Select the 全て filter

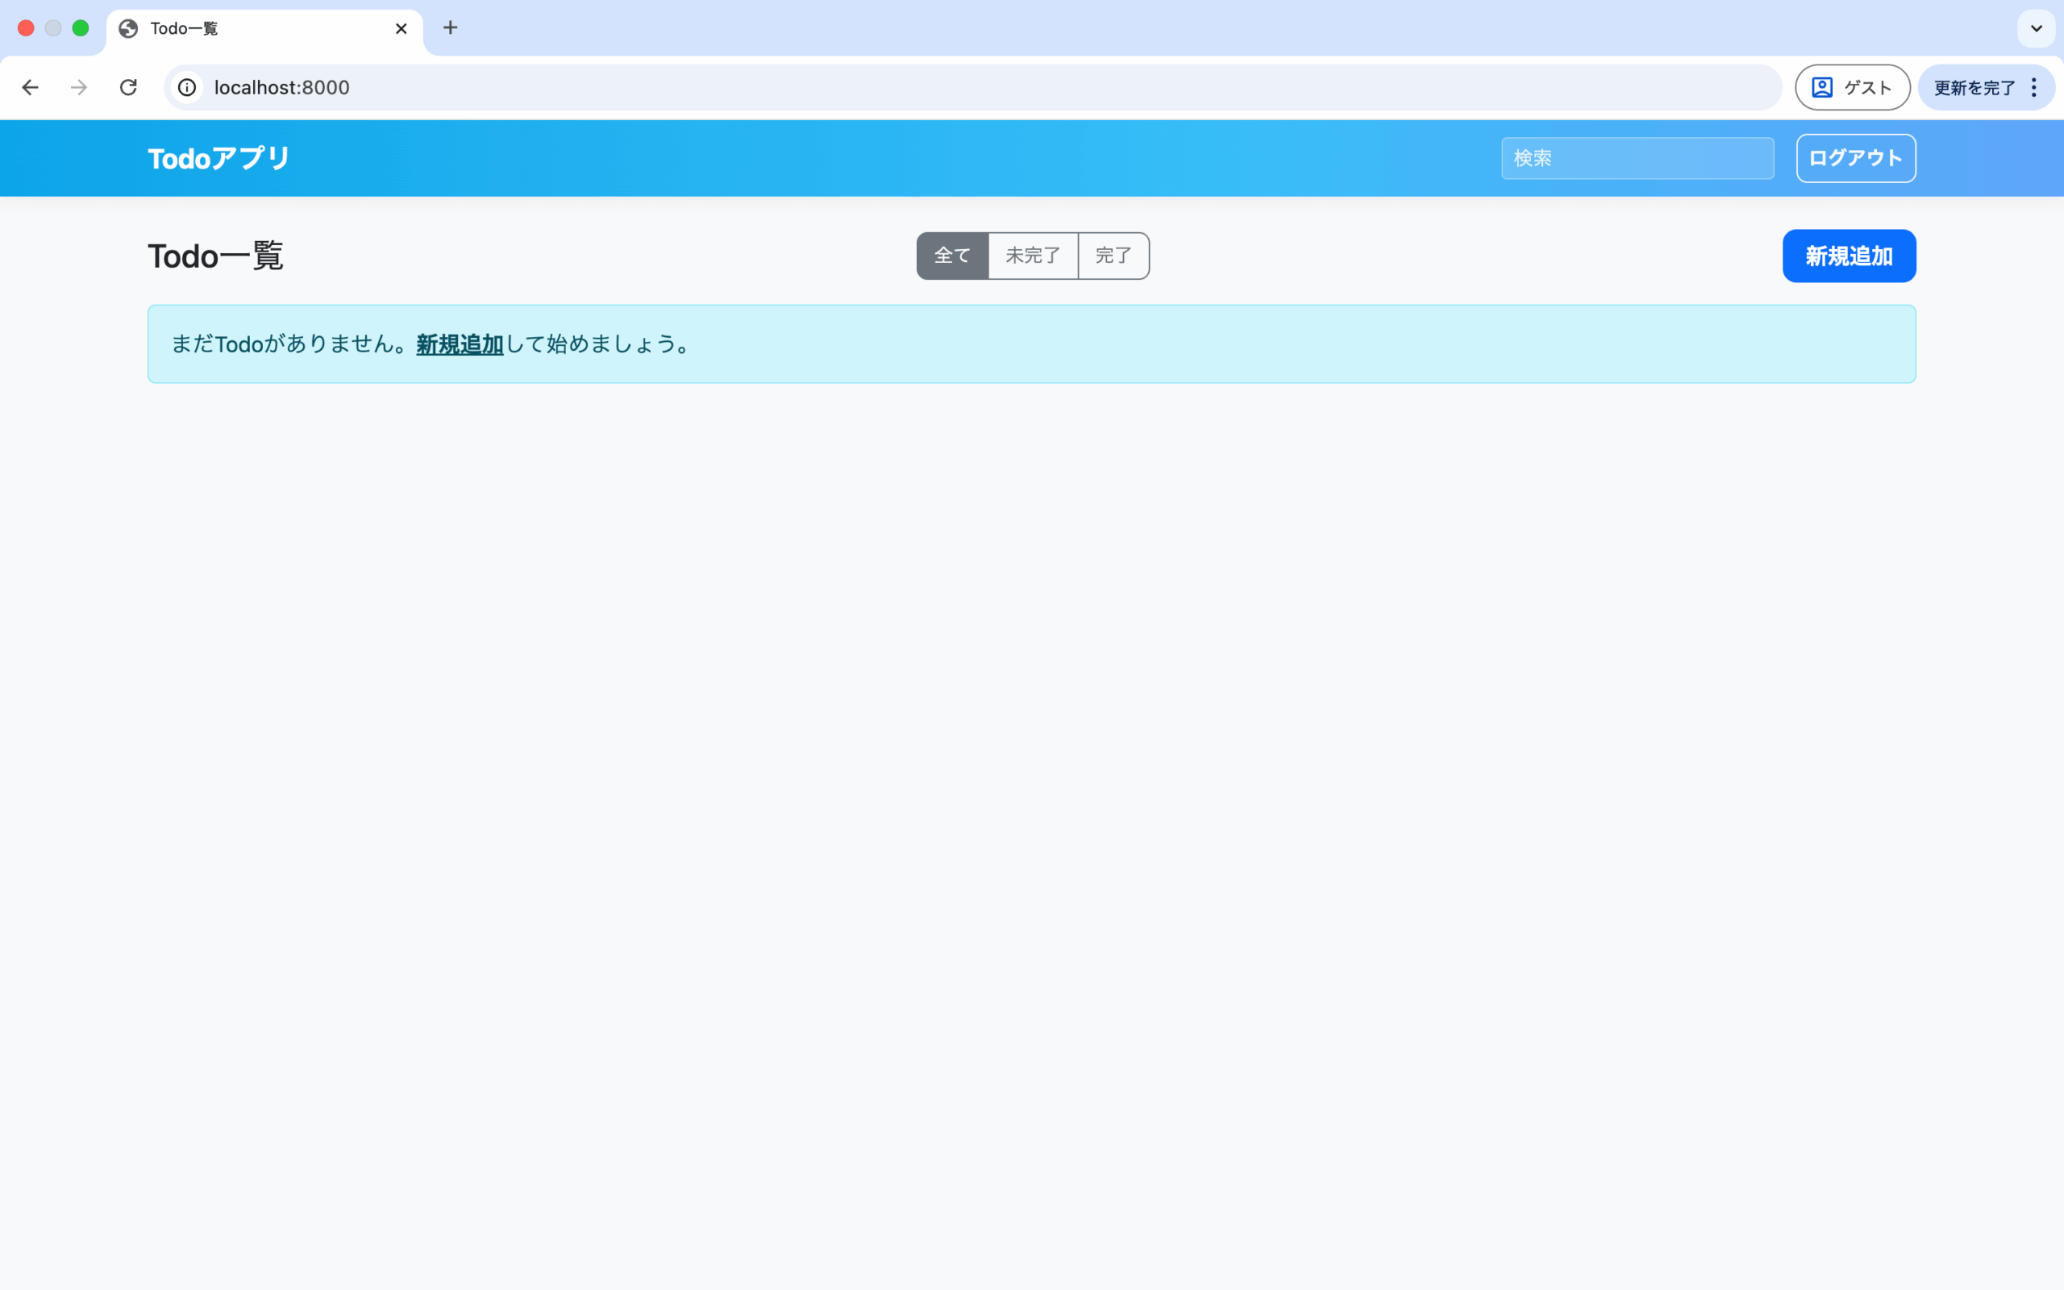click(x=952, y=255)
